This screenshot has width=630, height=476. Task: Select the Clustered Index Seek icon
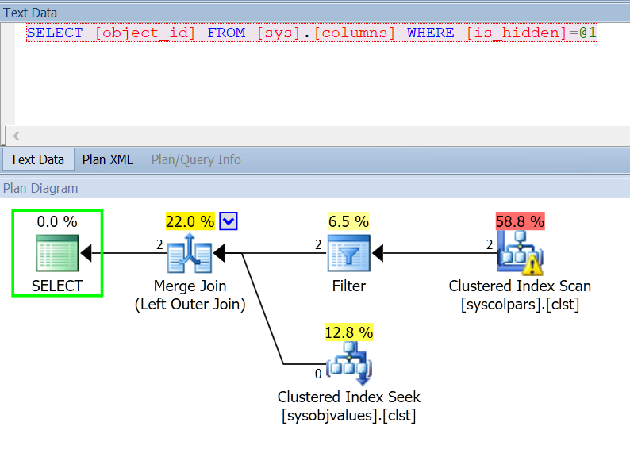point(349,363)
